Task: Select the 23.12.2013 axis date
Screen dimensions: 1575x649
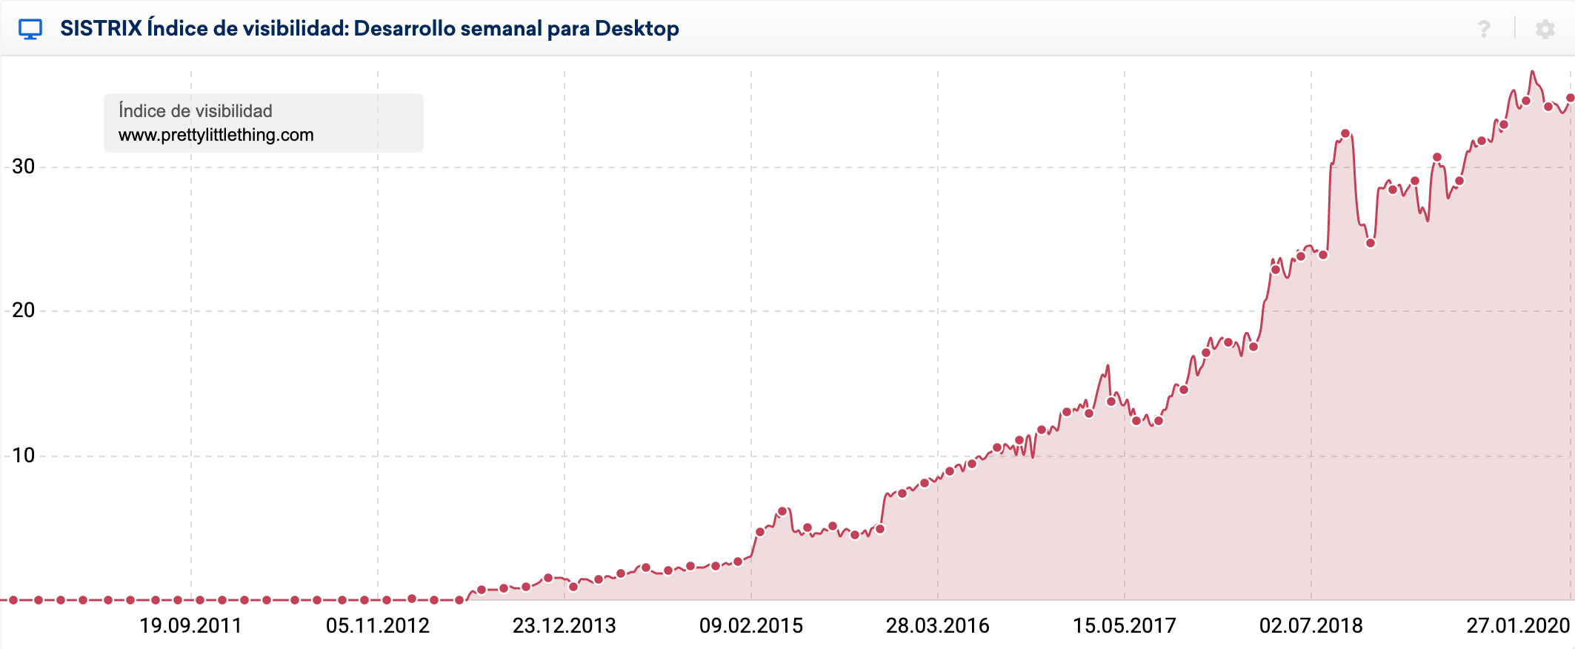Action: click(x=565, y=626)
